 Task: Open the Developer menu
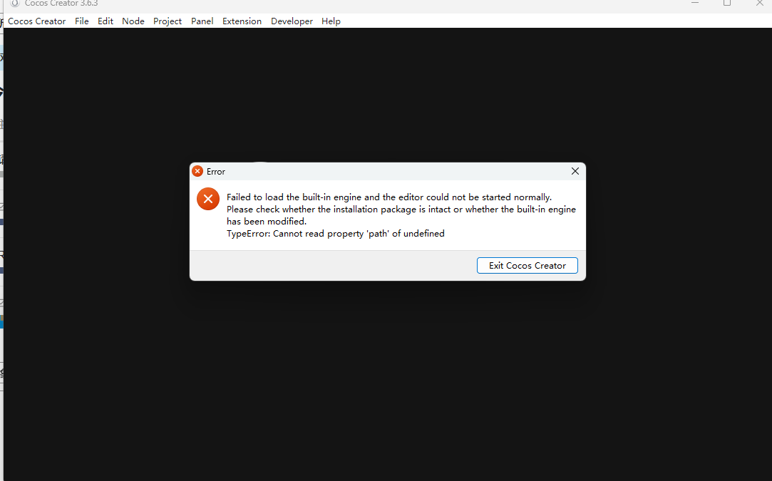tap(292, 21)
